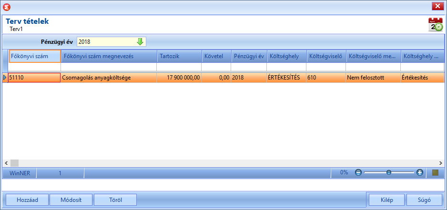Click the horizontal scrollbar right arrow
The width and height of the screenshot is (447, 210).
tap(441, 163)
